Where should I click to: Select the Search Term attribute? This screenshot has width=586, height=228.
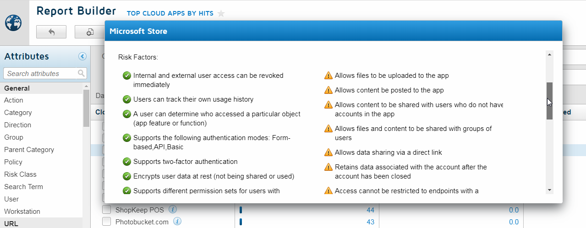pyautogui.click(x=23, y=187)
